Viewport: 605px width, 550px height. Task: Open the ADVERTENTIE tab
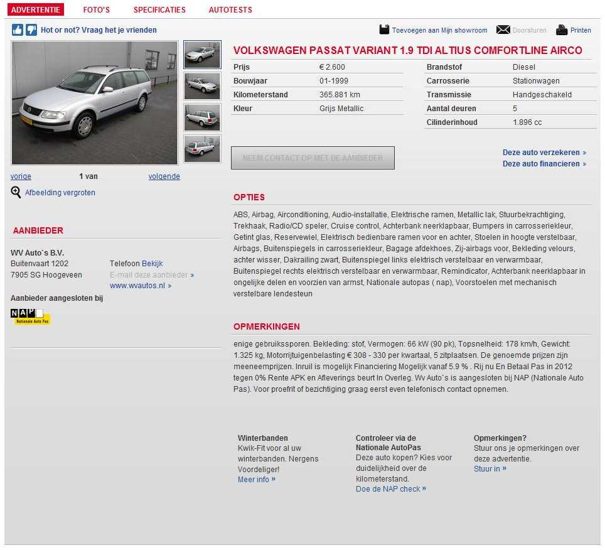tap(36, 9)
